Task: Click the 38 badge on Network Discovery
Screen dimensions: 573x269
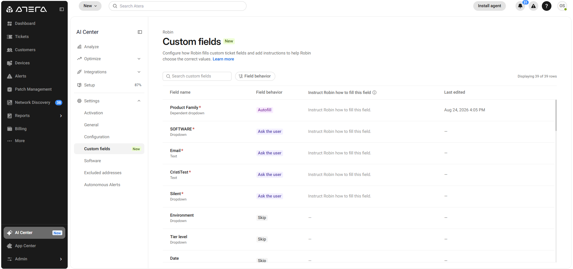Action: tap(59, 103)
